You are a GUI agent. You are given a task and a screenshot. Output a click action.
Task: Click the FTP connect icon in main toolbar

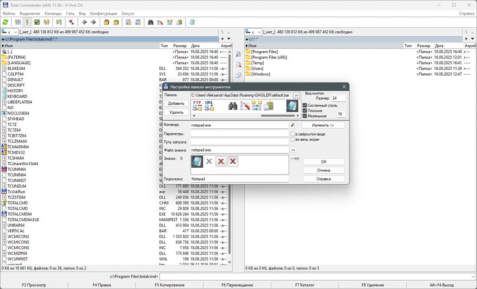click(128, 22)
